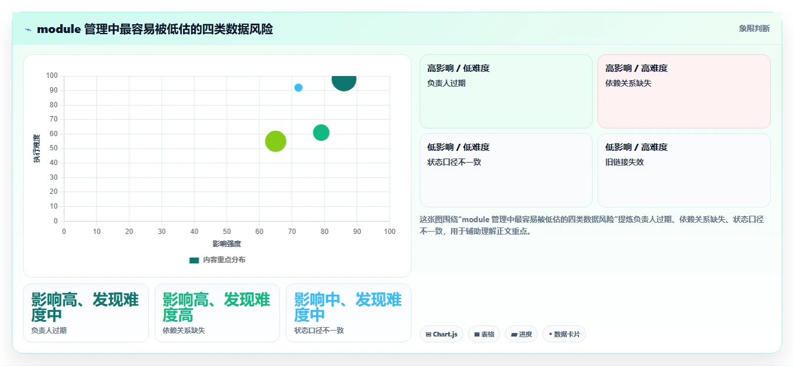The height and width of the screenshot is (366, 794).
Task: Click the description paragraph starting 这张图围绕
Action: tap(592, 225)
